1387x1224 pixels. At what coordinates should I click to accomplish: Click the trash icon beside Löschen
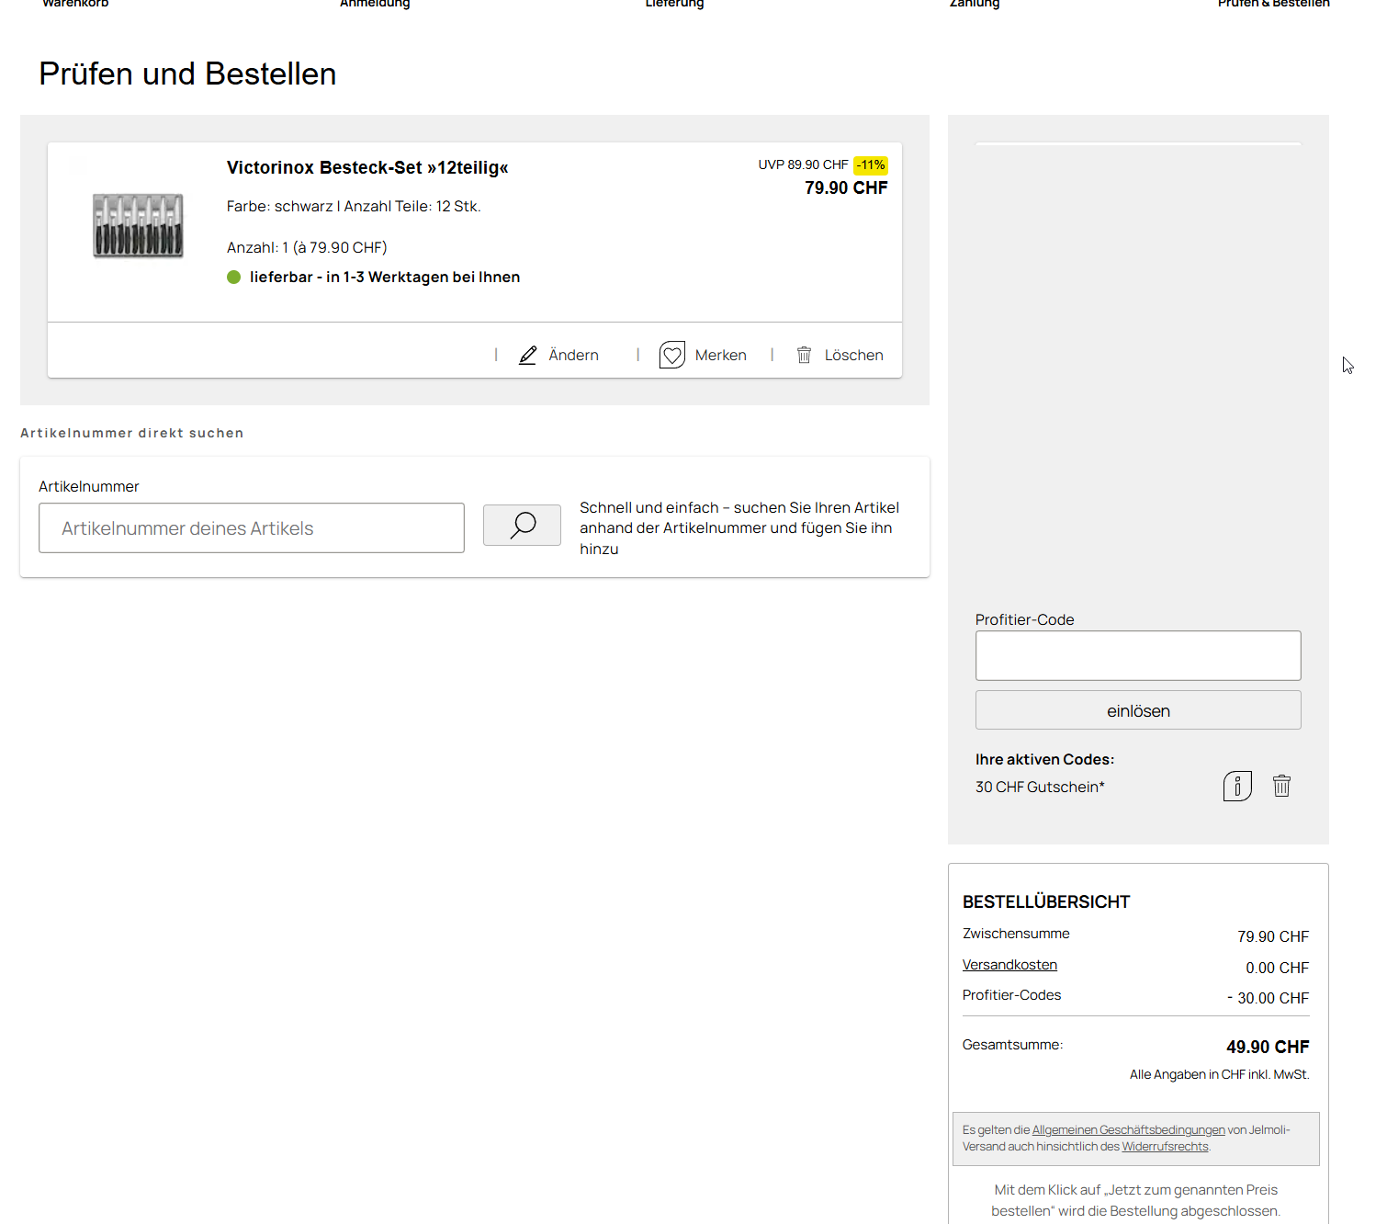pos(804,355)
